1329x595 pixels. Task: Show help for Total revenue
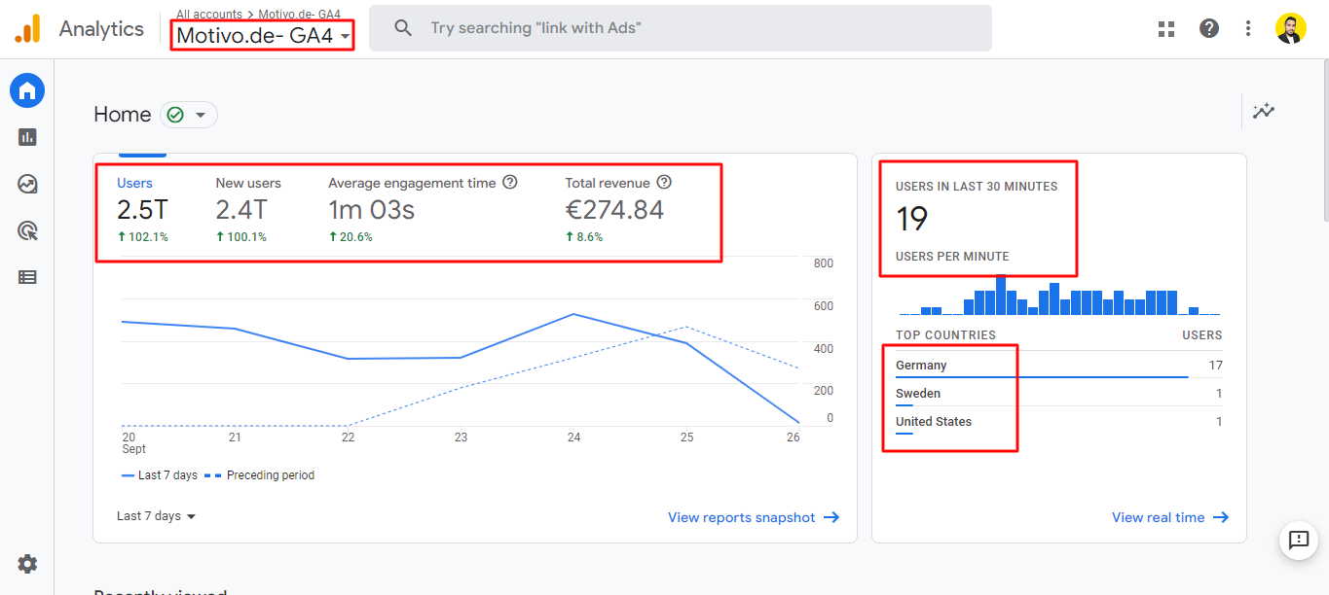pyautogui.click(x=665, y=182)
